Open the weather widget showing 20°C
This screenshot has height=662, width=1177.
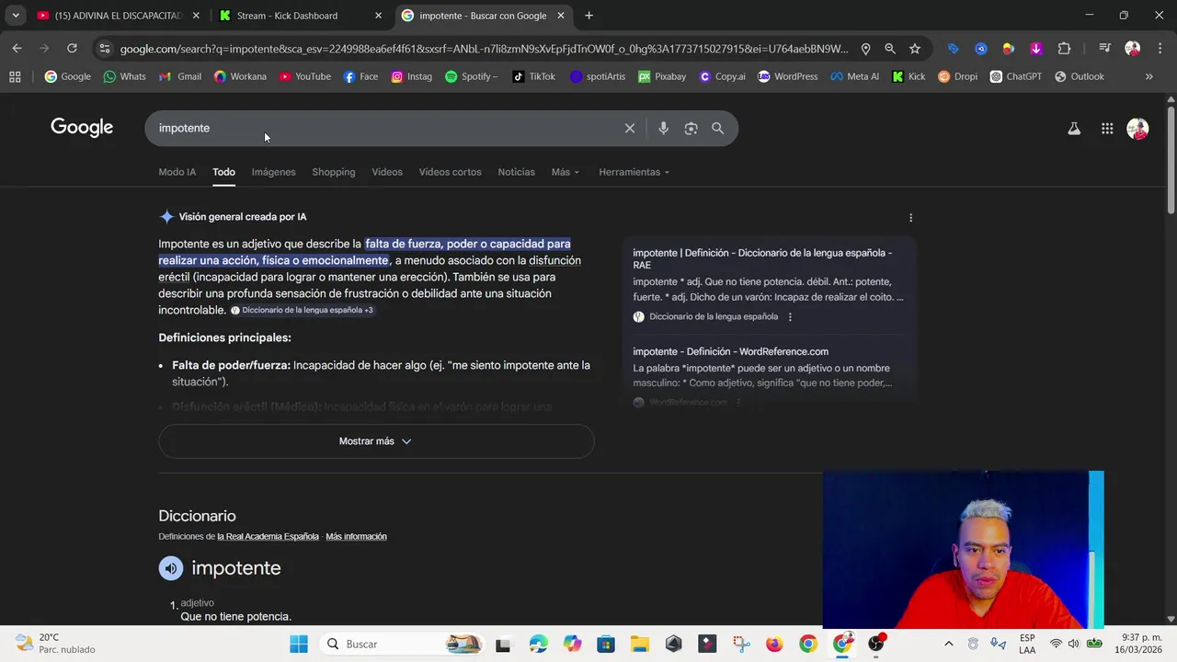[55, 644]
